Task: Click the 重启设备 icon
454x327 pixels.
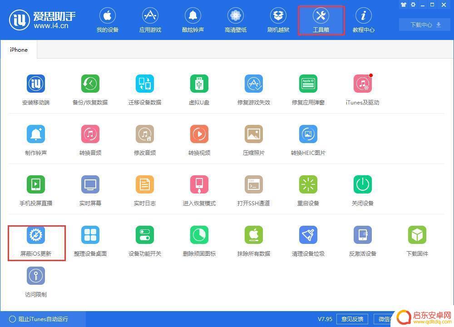Action: tap(308, 184)
